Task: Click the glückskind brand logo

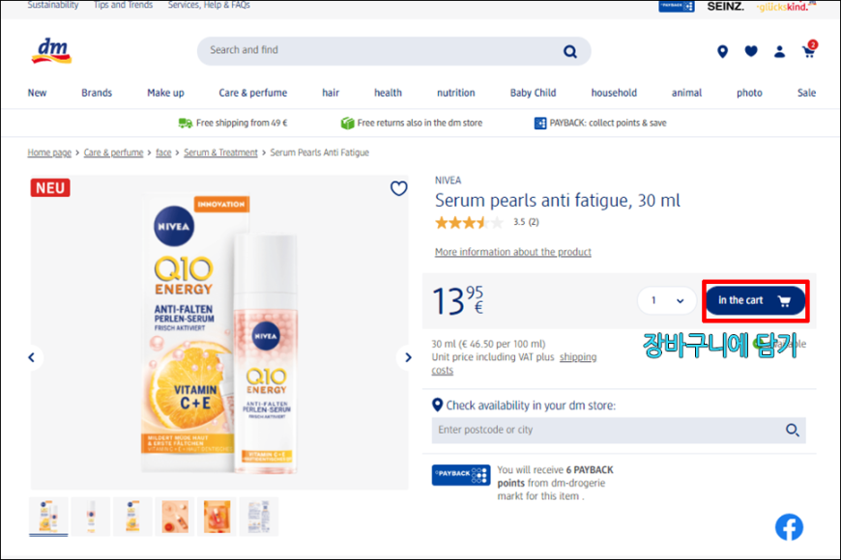Action: point(784,7)
